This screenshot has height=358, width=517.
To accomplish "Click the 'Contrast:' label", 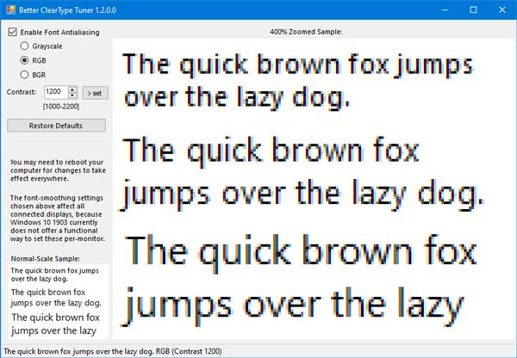I will (x=22, y=92).
